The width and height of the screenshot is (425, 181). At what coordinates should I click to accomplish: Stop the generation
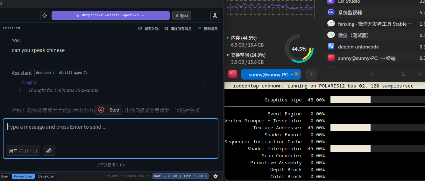click(x=109, y=110)
